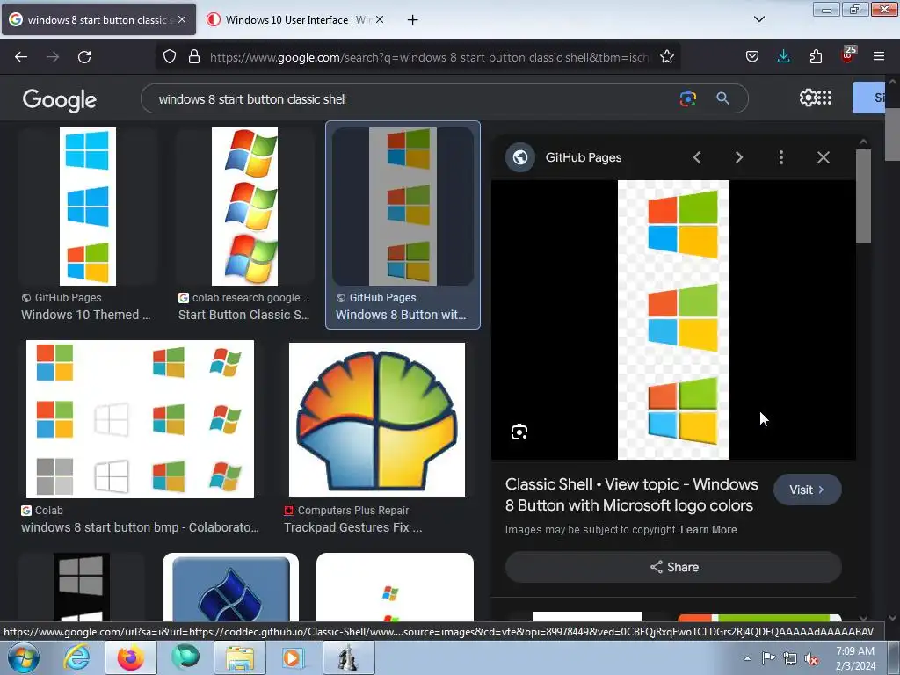Open File Explorer from taskbar

(x=240, y=657)
